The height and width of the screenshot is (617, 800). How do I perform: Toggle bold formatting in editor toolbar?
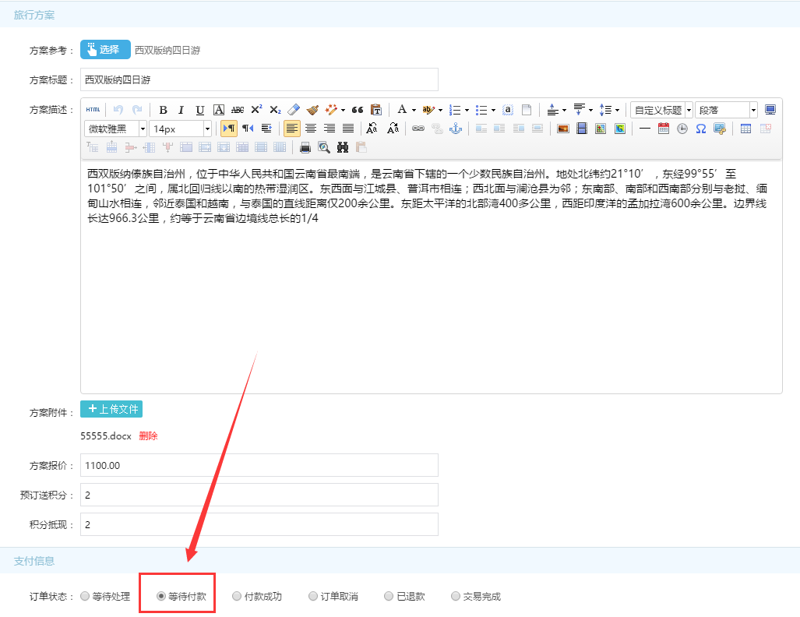pos(164,110)
